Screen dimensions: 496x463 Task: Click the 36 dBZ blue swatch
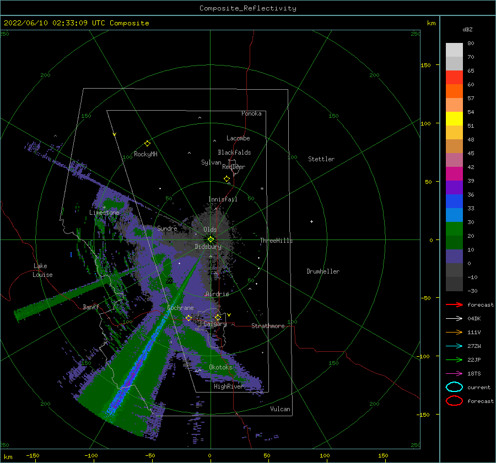(x=454, y=201)
